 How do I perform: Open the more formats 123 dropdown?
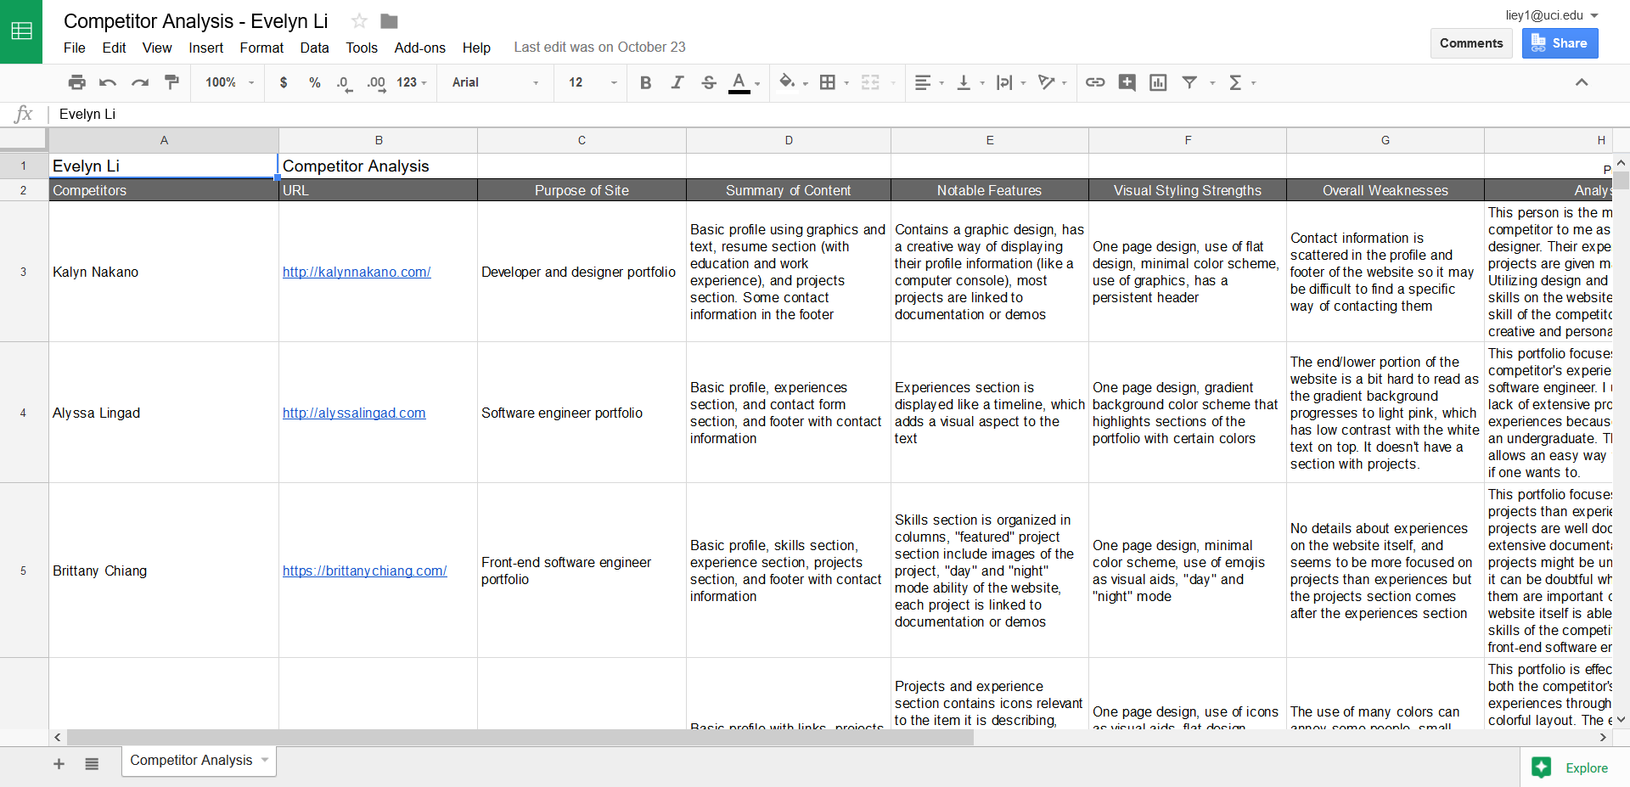(412, 82)
